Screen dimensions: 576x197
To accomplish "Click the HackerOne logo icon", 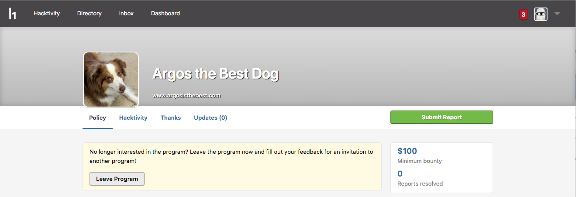I will coord(13,14).
